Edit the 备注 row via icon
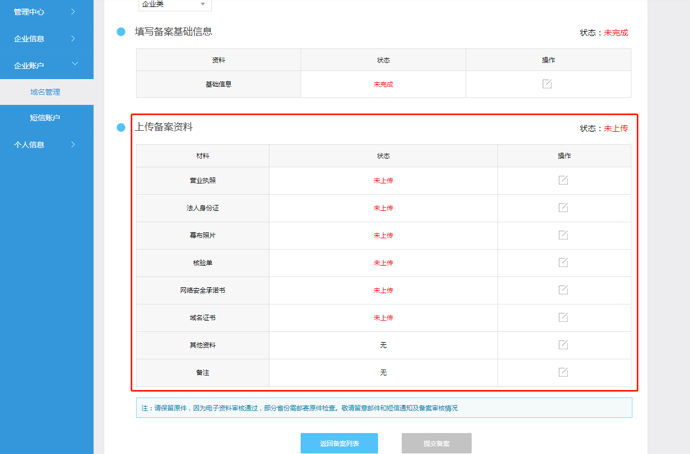 point(563,372)
